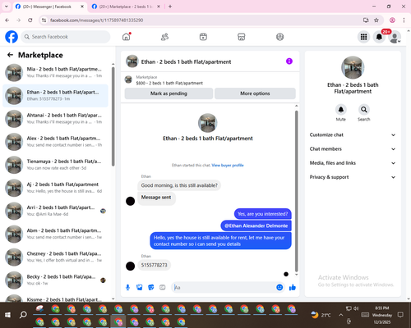Click the Mark as pending button

pyautogui.click(x=169, y=93)
